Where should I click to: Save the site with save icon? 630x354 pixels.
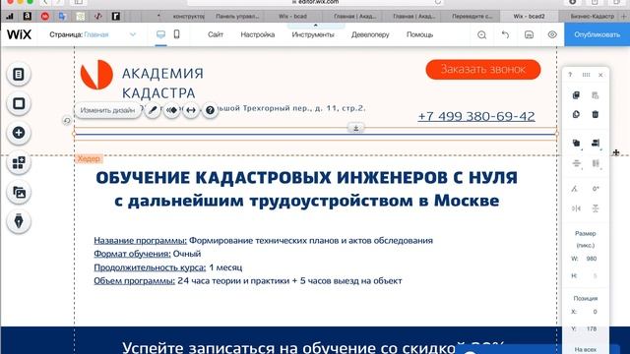[529, 35]
